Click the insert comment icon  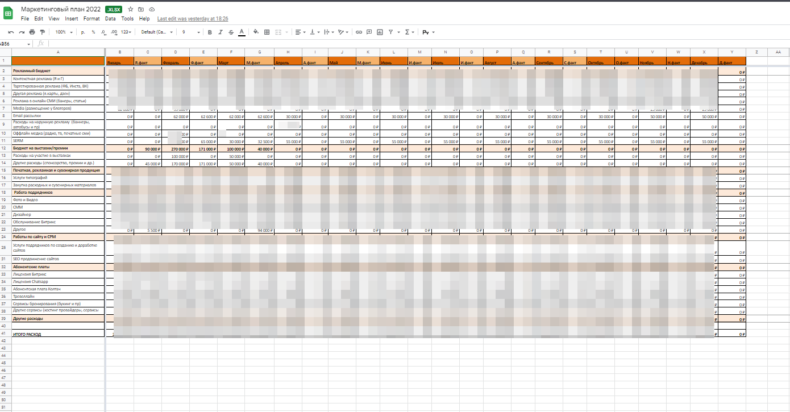point(369,32)
